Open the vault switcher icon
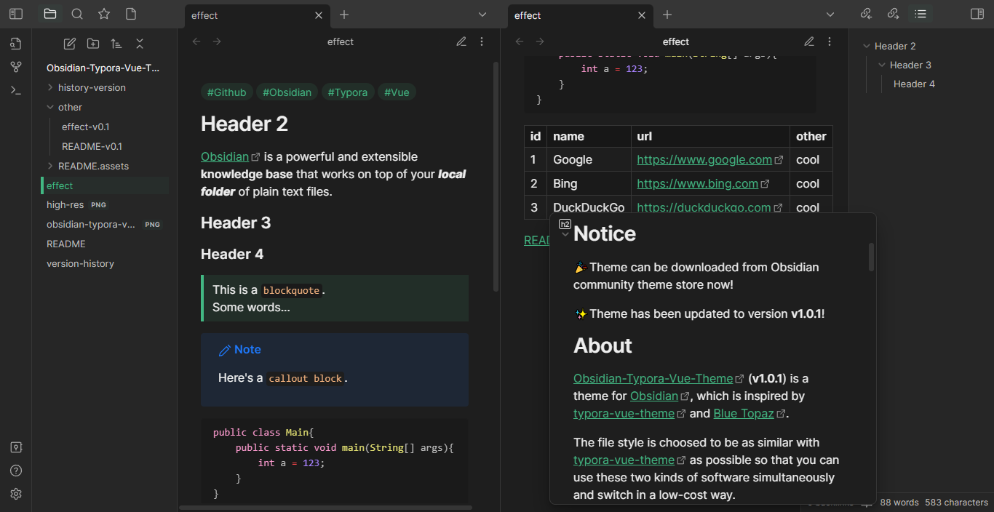The width and height of the screenshot is (994, 512). (x=16, y=447)
